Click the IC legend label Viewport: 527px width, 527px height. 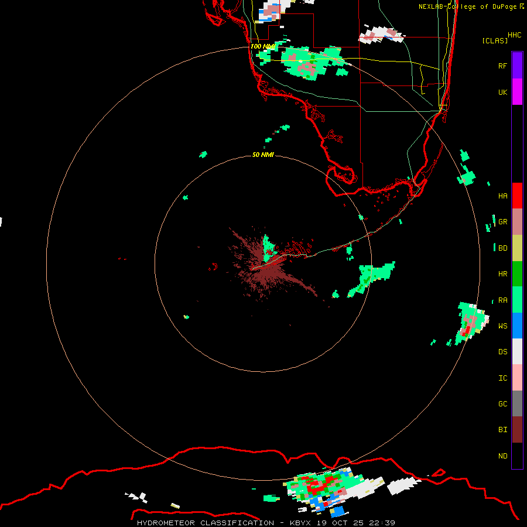pos(502,378)
